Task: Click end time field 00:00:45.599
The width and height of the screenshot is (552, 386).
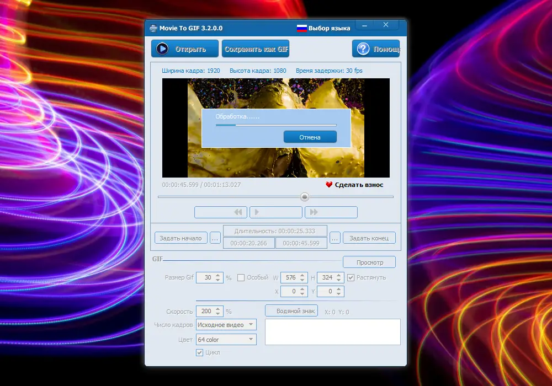Action: click(301, 243)
